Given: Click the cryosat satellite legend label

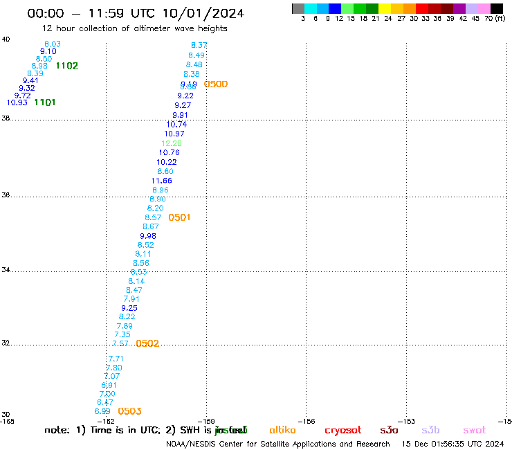Looking at the screenshot, I should 343,430.
